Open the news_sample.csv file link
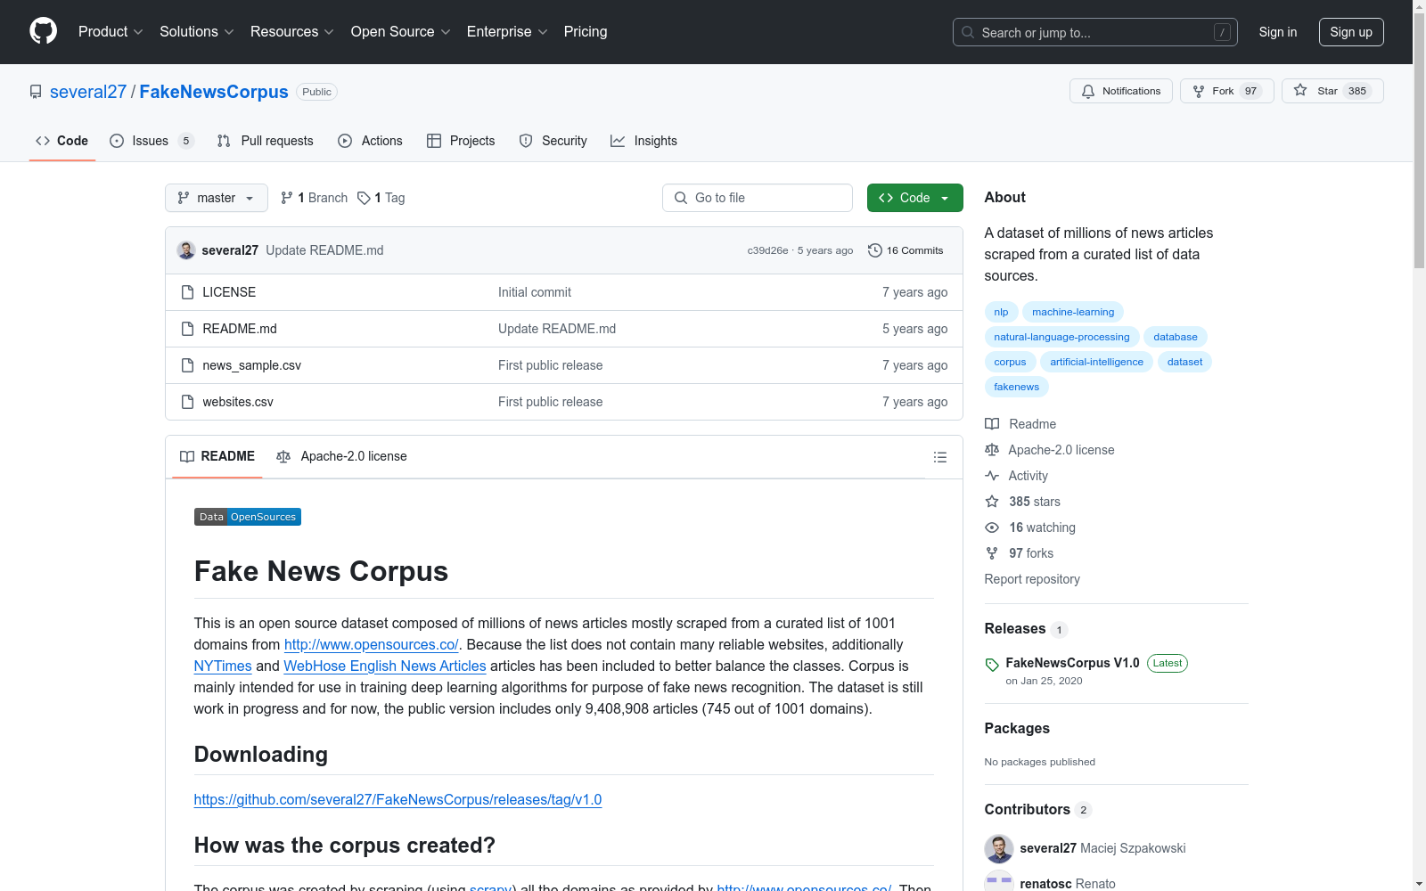Image resolution: width=1426 pixels, height=891 pixels. (x=252, y=365)
